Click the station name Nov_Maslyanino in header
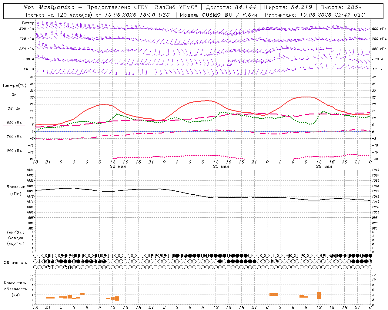Image resolution: width=388 pixels, height=310 pixels. 49,7
